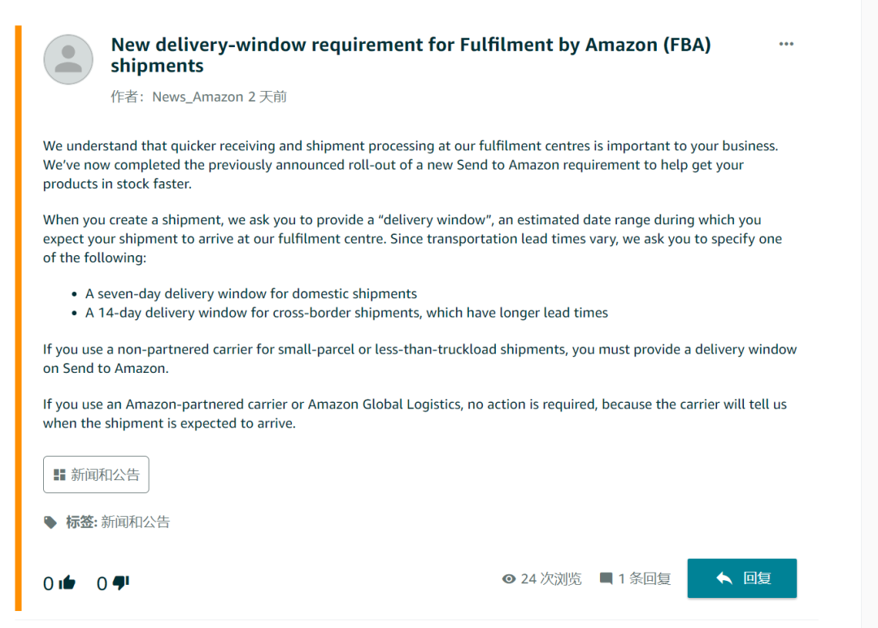Image resolution: width=878 pixels, height=628 pixels.
Task: Open the 新闻和公告 tag link after 标签
Action: tap(135, 522)
